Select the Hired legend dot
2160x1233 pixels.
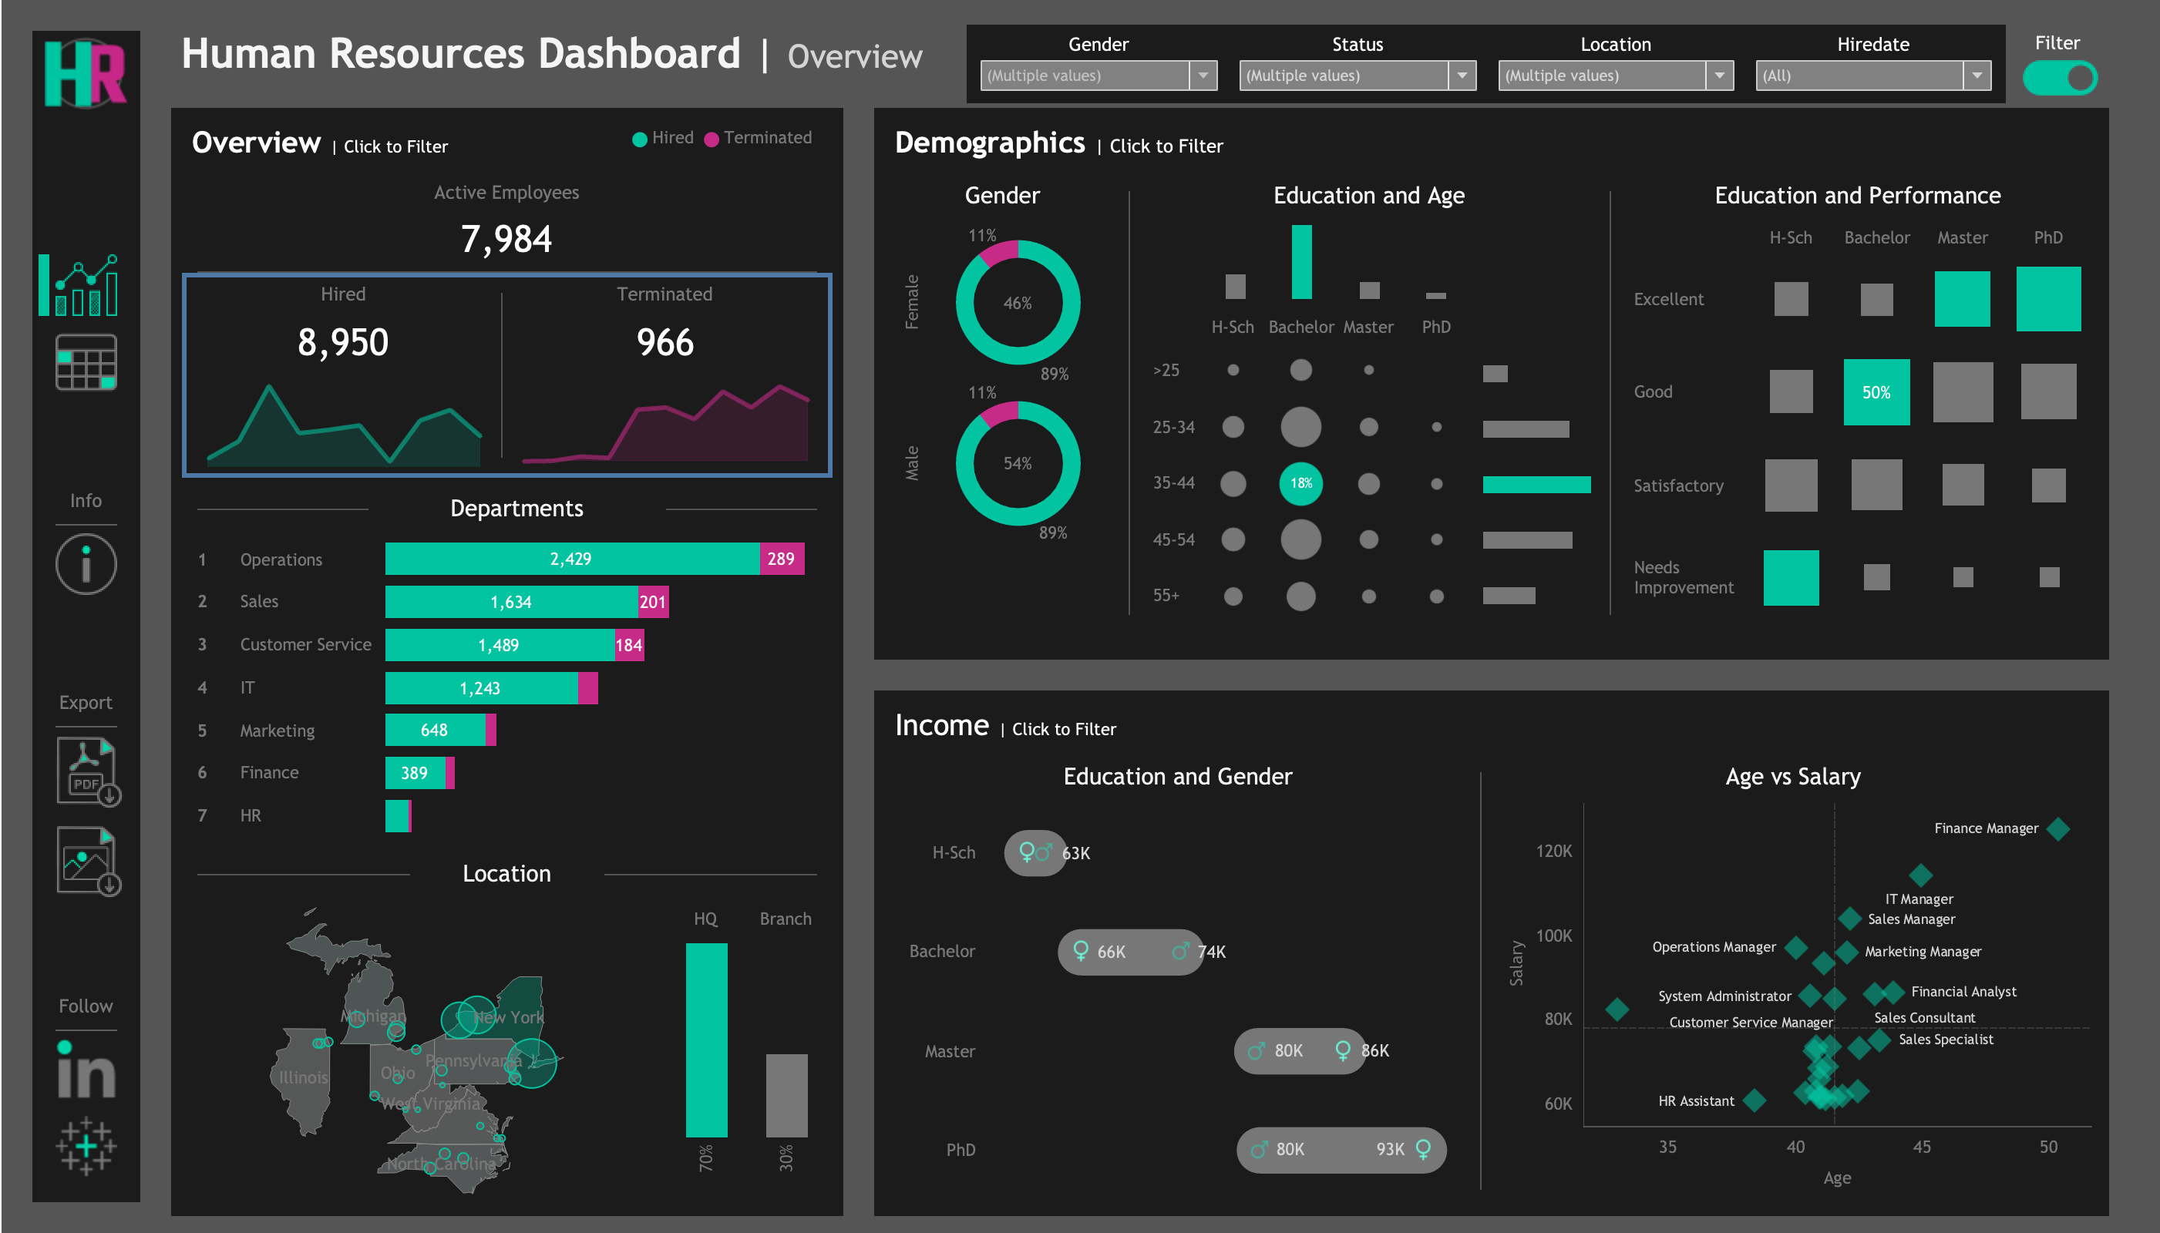640,137
